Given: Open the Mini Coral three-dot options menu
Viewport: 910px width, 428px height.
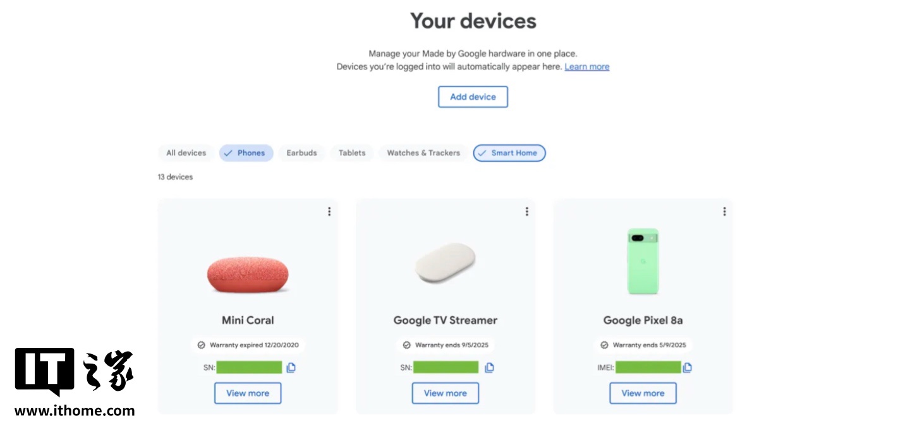Looking at the screenshot, I should [x=329, y=211].
